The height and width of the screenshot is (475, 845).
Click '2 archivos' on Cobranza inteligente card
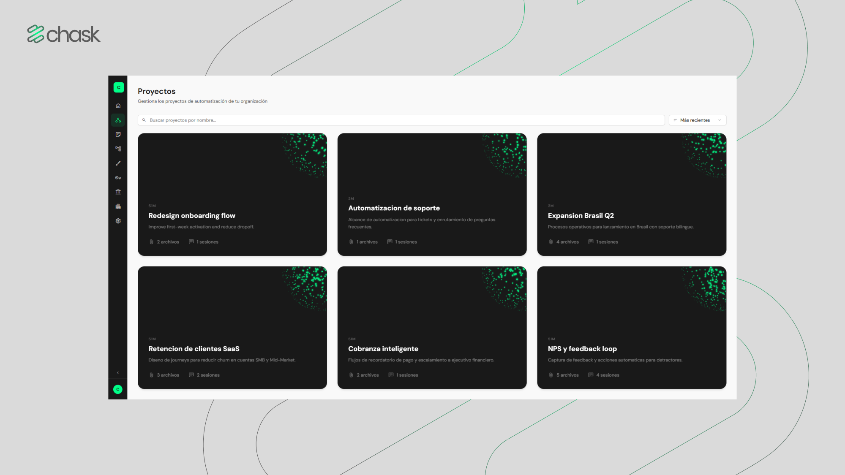368,375
